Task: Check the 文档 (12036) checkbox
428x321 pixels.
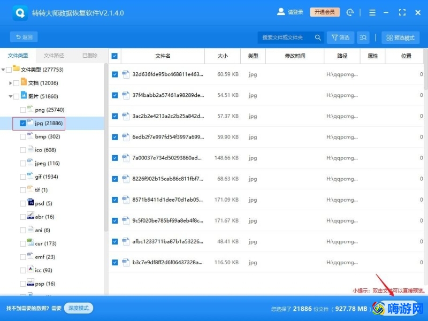Action: tap(17, 83)
